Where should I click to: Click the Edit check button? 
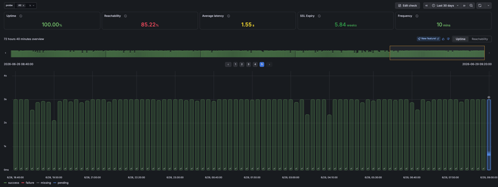click(x=408, y=5)
